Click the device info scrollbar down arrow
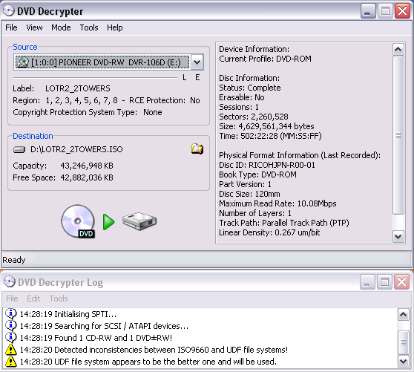This screenshot has height=372, width=414. [398, 236]
